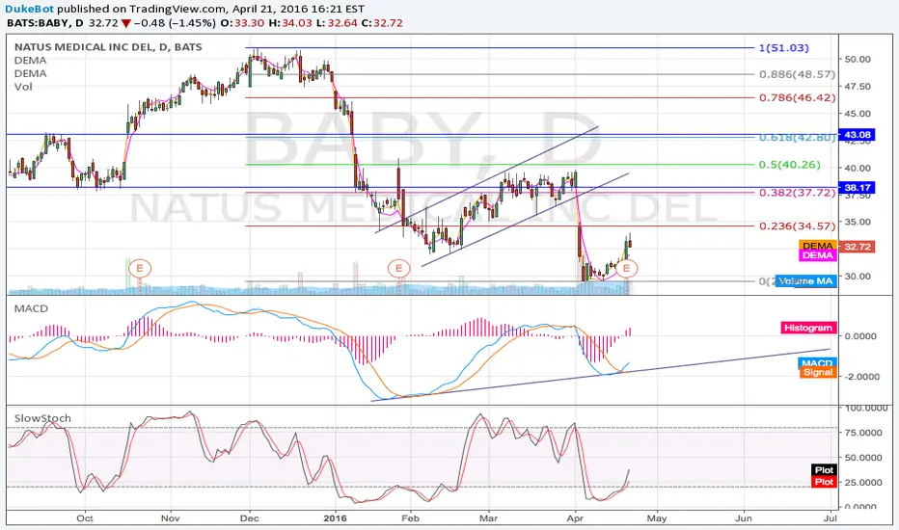Click the 1(51.03) Fibonacci level label
The image size is (899, 530).
[784, 47]
